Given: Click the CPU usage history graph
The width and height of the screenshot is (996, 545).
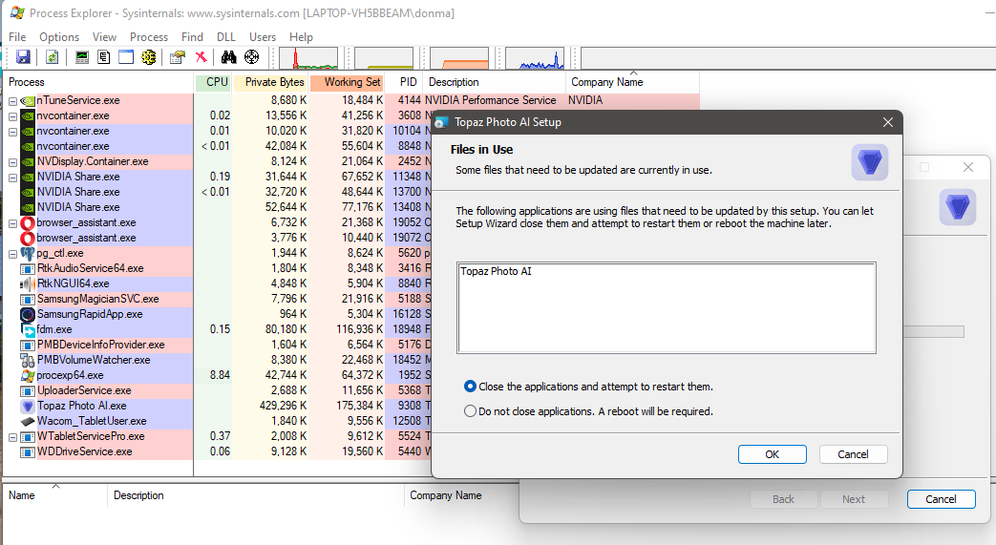Looking at the screenshot, I should 307,58.
